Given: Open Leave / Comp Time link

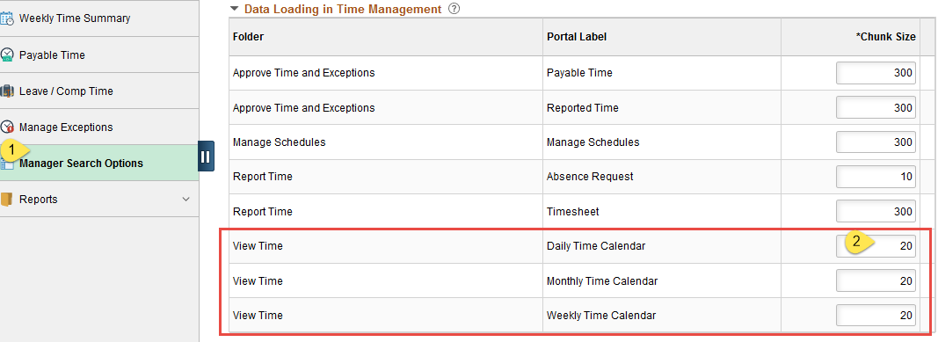Looking at the screenshot, I should click(x=66, y=91).
